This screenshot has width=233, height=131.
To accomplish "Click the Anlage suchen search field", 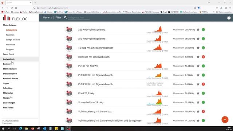I will [x=79, y=18].
